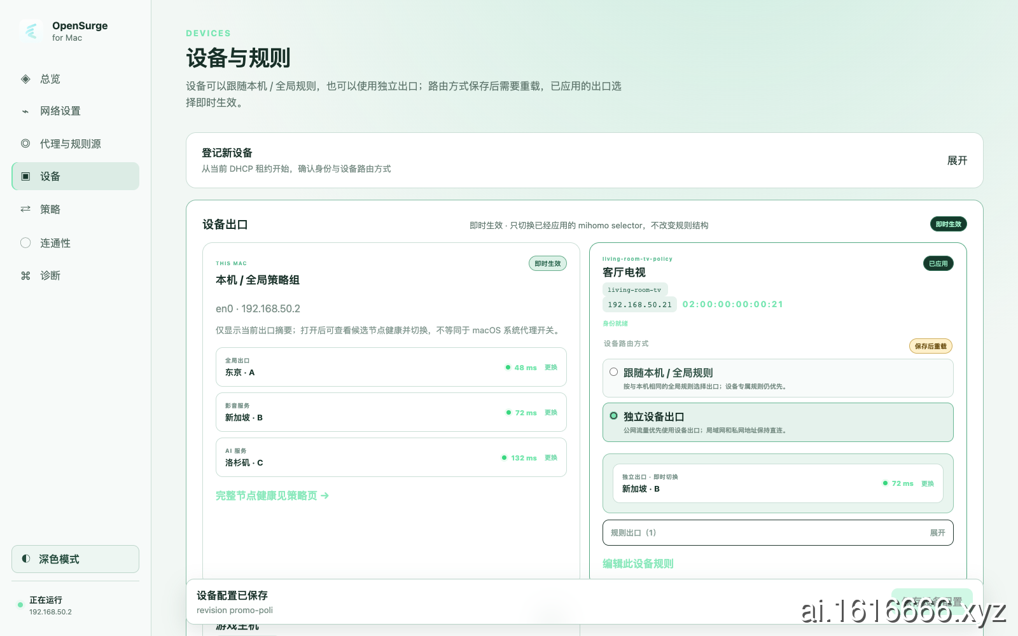Click 编辑此设备规则 link
This screenshot has height=636, width=1018.
pos(638,563)
